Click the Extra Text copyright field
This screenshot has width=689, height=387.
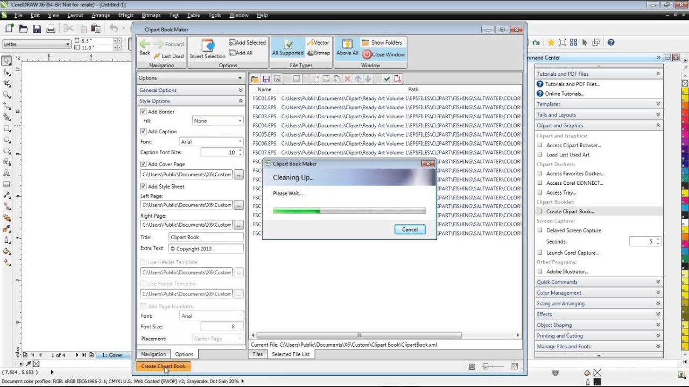pyautogui.click(x=206, y=249)
